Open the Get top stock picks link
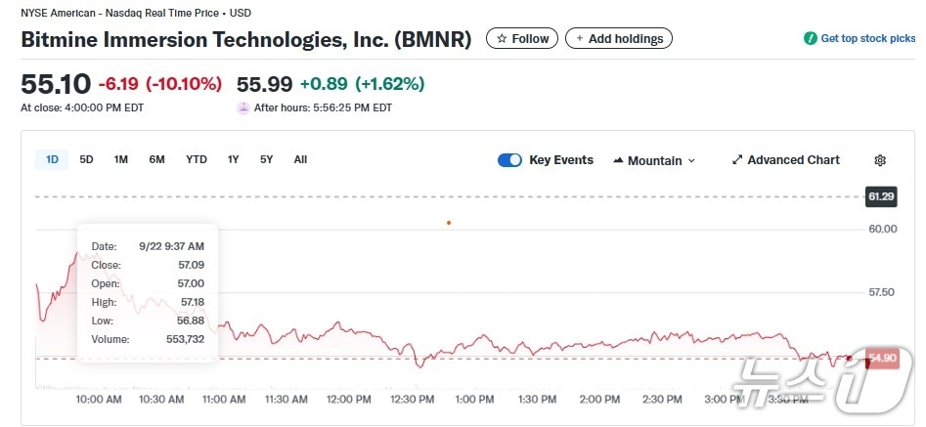The width and height of the screenshot is (926, 427). pos(867,39)
